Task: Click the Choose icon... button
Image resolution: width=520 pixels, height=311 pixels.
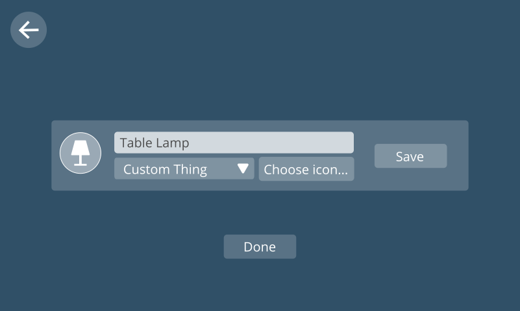Action: tap(306, 169)
